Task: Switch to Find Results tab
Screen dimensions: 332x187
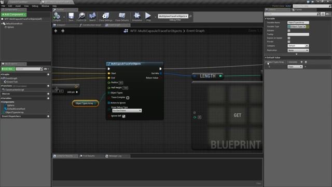Action: pyautogui.click(x=89, y=156)
